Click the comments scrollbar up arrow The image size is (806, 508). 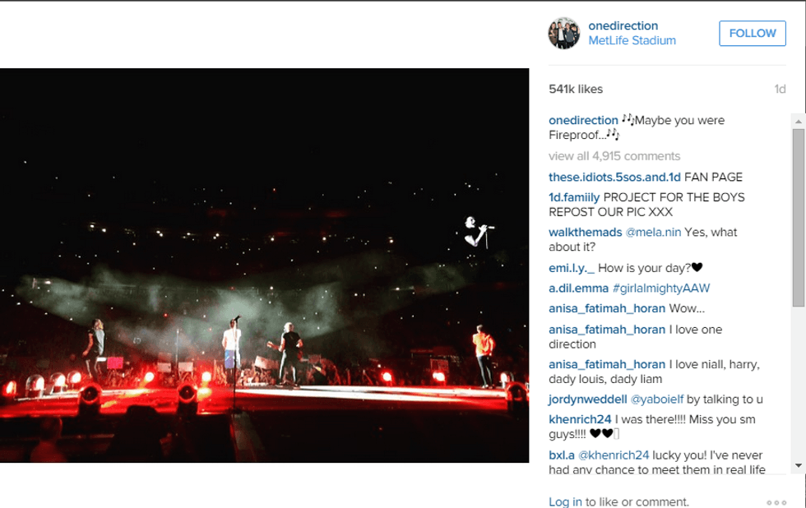[x=798, y=120]
